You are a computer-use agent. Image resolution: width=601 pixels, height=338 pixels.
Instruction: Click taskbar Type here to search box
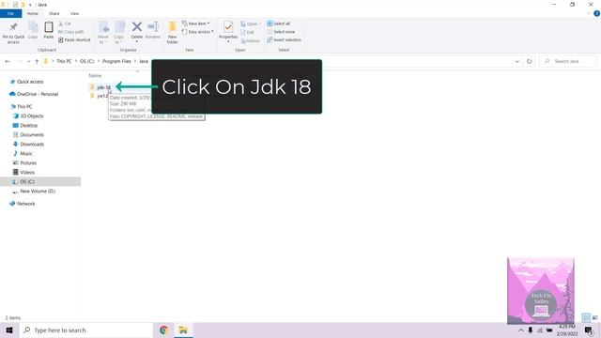point(85,330)
